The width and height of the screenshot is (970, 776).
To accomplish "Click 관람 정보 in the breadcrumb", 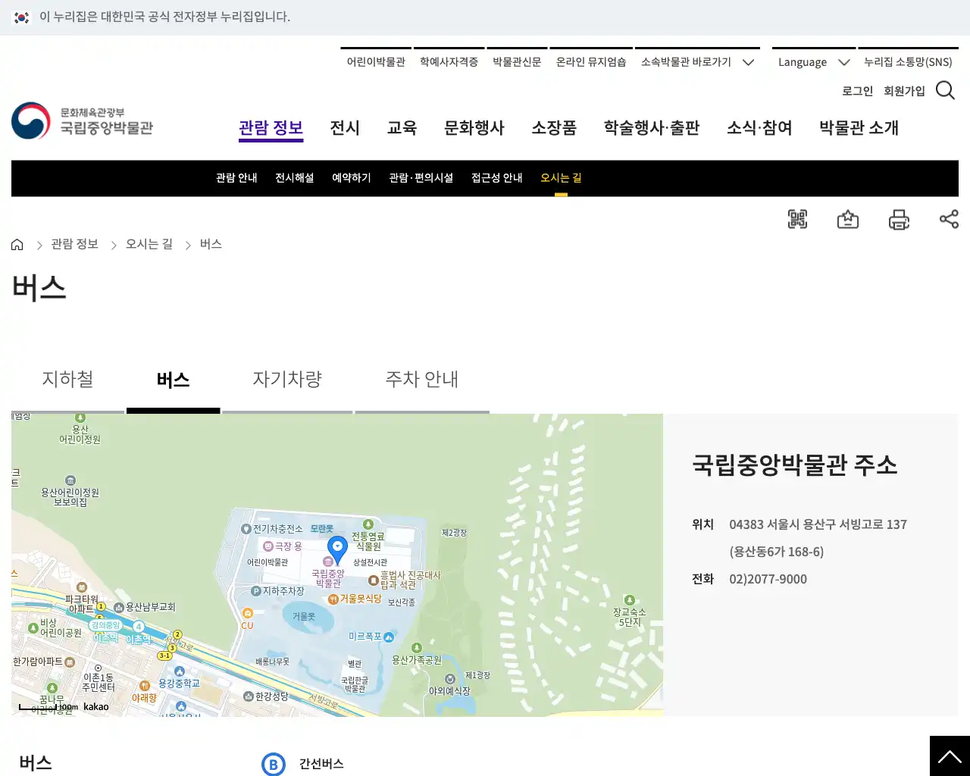I will point(74,244).
